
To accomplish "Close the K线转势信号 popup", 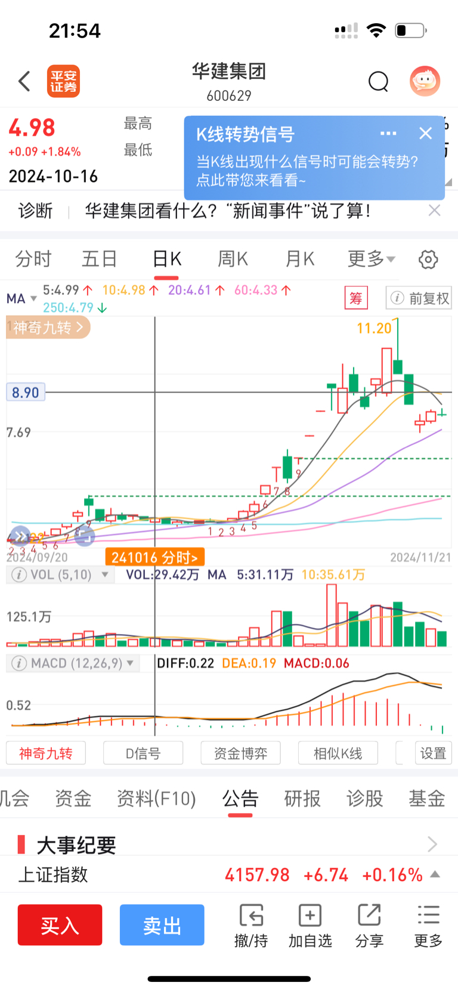I will (425, 134).
